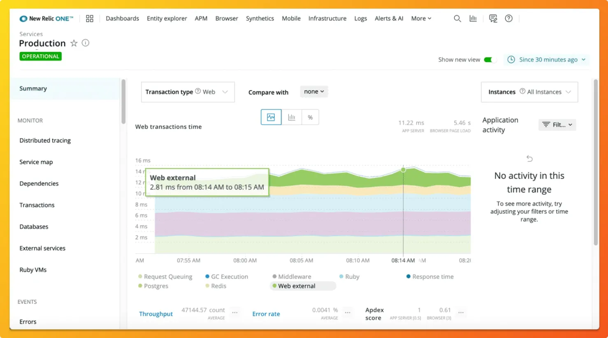The image size is (608, 338).
Task: Open the feedback chat icon
Action: 493,19
